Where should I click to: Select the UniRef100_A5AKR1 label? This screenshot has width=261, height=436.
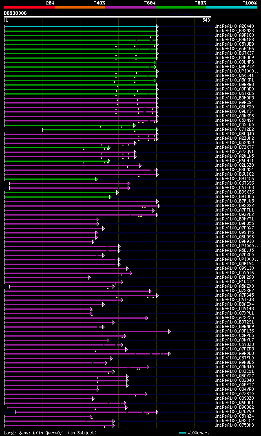(234, 80)
